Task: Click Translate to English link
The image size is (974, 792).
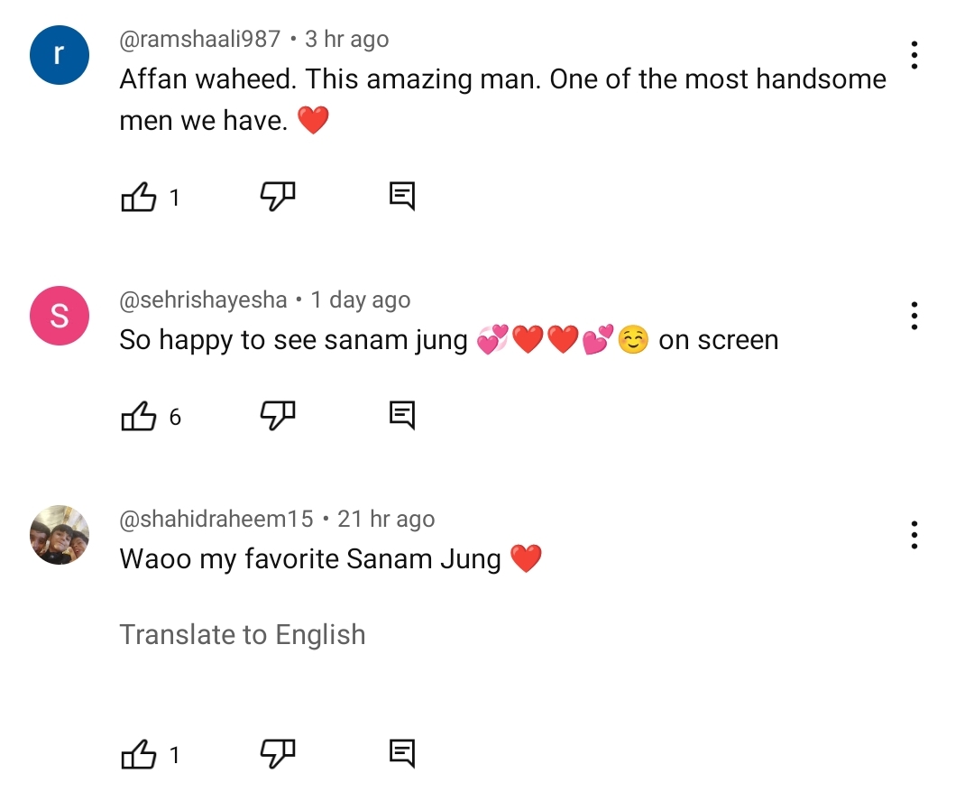Action: tap(243, 635)
